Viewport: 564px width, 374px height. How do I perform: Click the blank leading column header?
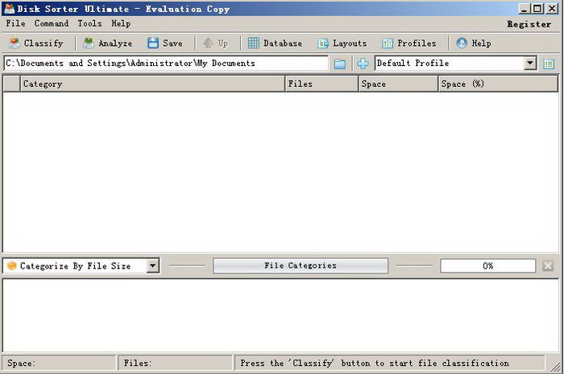(x=11, y=84)
